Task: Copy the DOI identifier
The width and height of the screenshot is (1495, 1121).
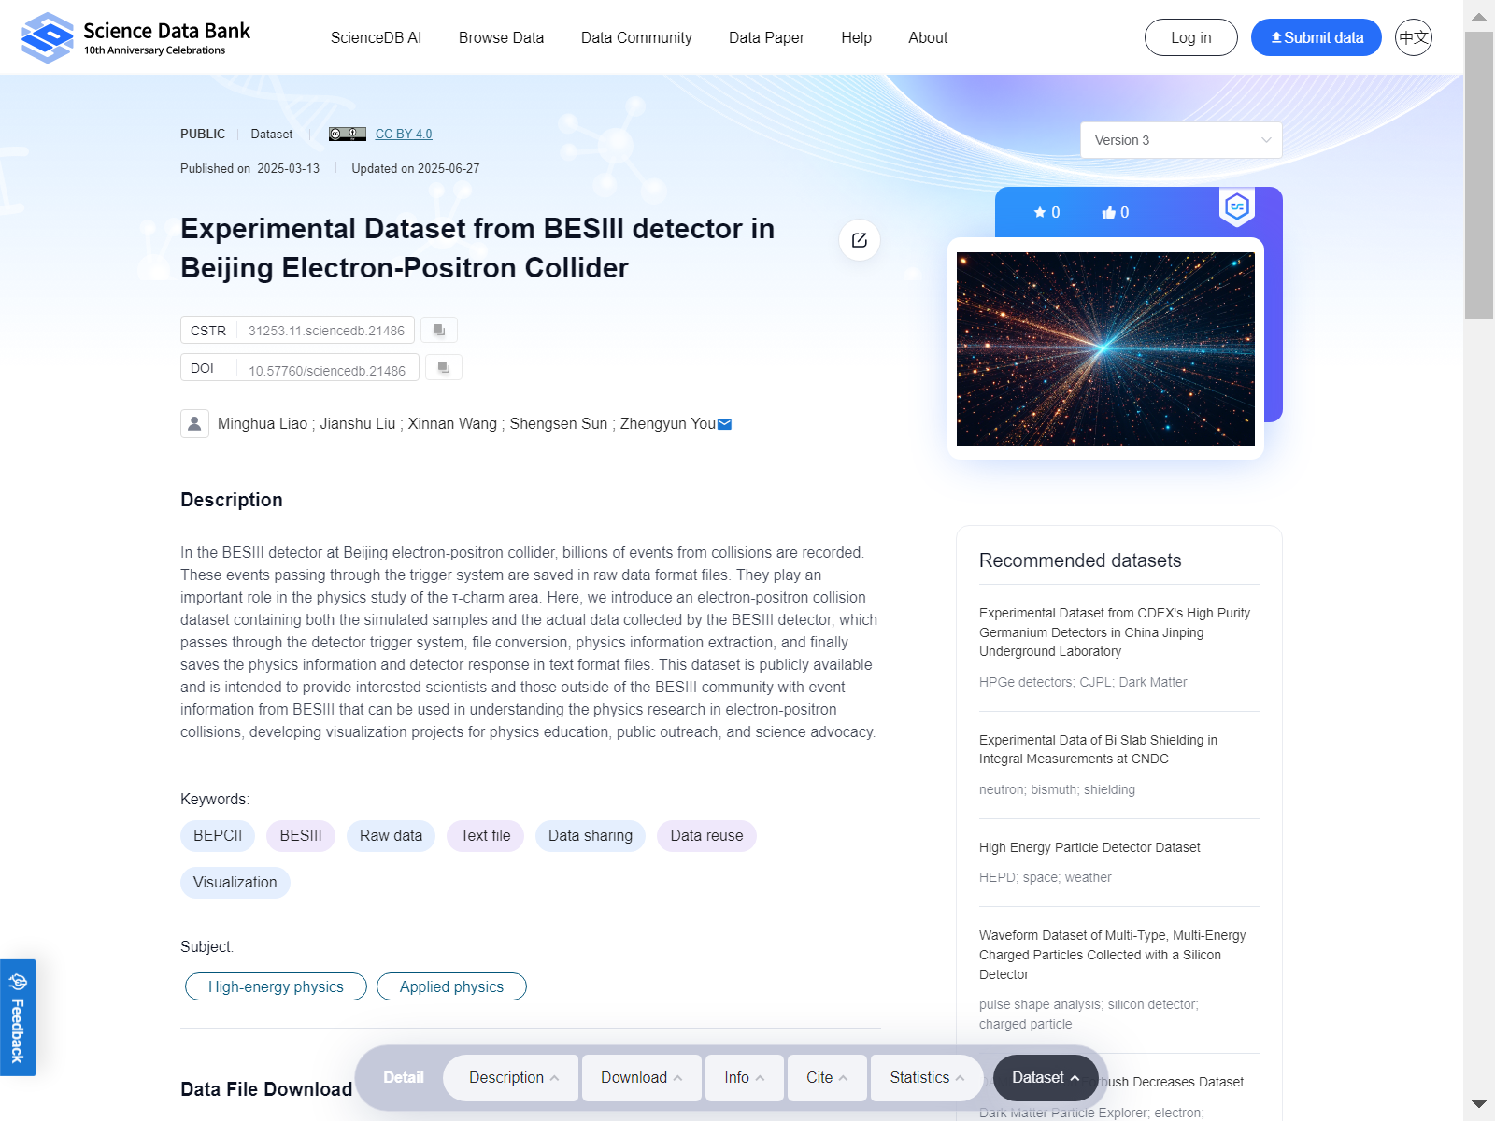Action: pyautogui.click(x=444, y=367)
